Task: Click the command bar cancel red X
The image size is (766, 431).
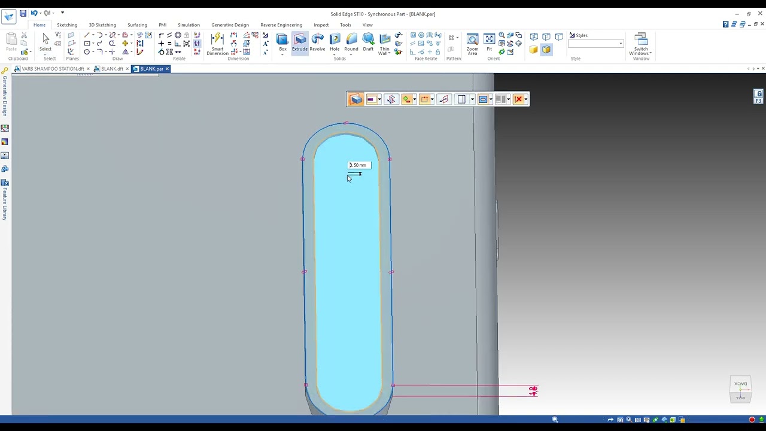Action: point(518,99)
